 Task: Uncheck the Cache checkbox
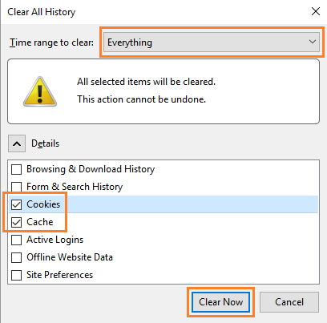[x=17, y=222]
